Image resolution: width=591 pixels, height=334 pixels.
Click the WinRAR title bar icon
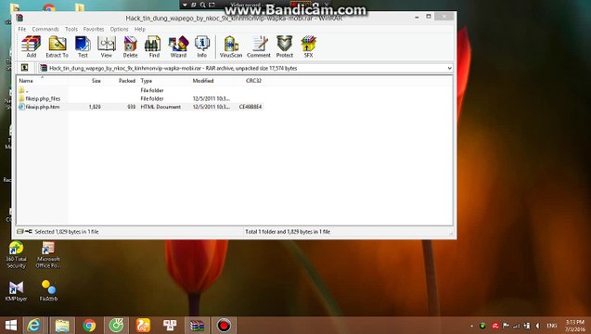click(x=19, y=18)
